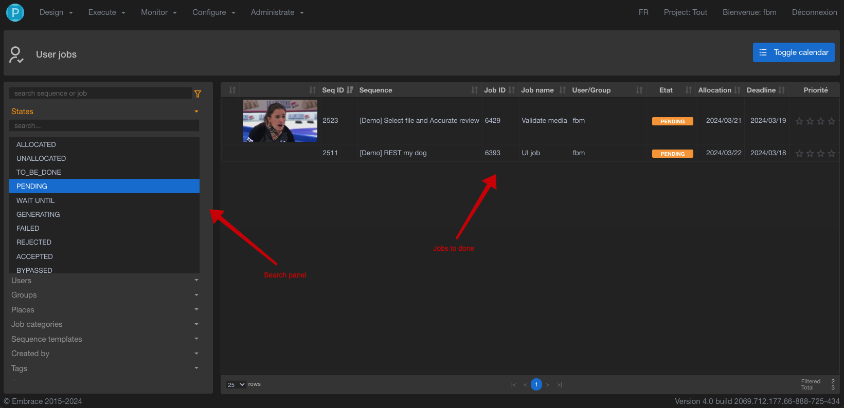Open the rows per page dropdown

[x=236, y=384]
